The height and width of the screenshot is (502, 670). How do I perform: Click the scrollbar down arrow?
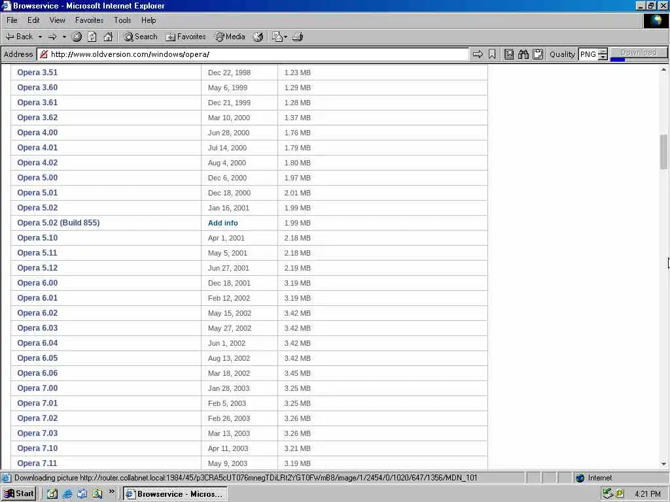(x=663, y=463)
